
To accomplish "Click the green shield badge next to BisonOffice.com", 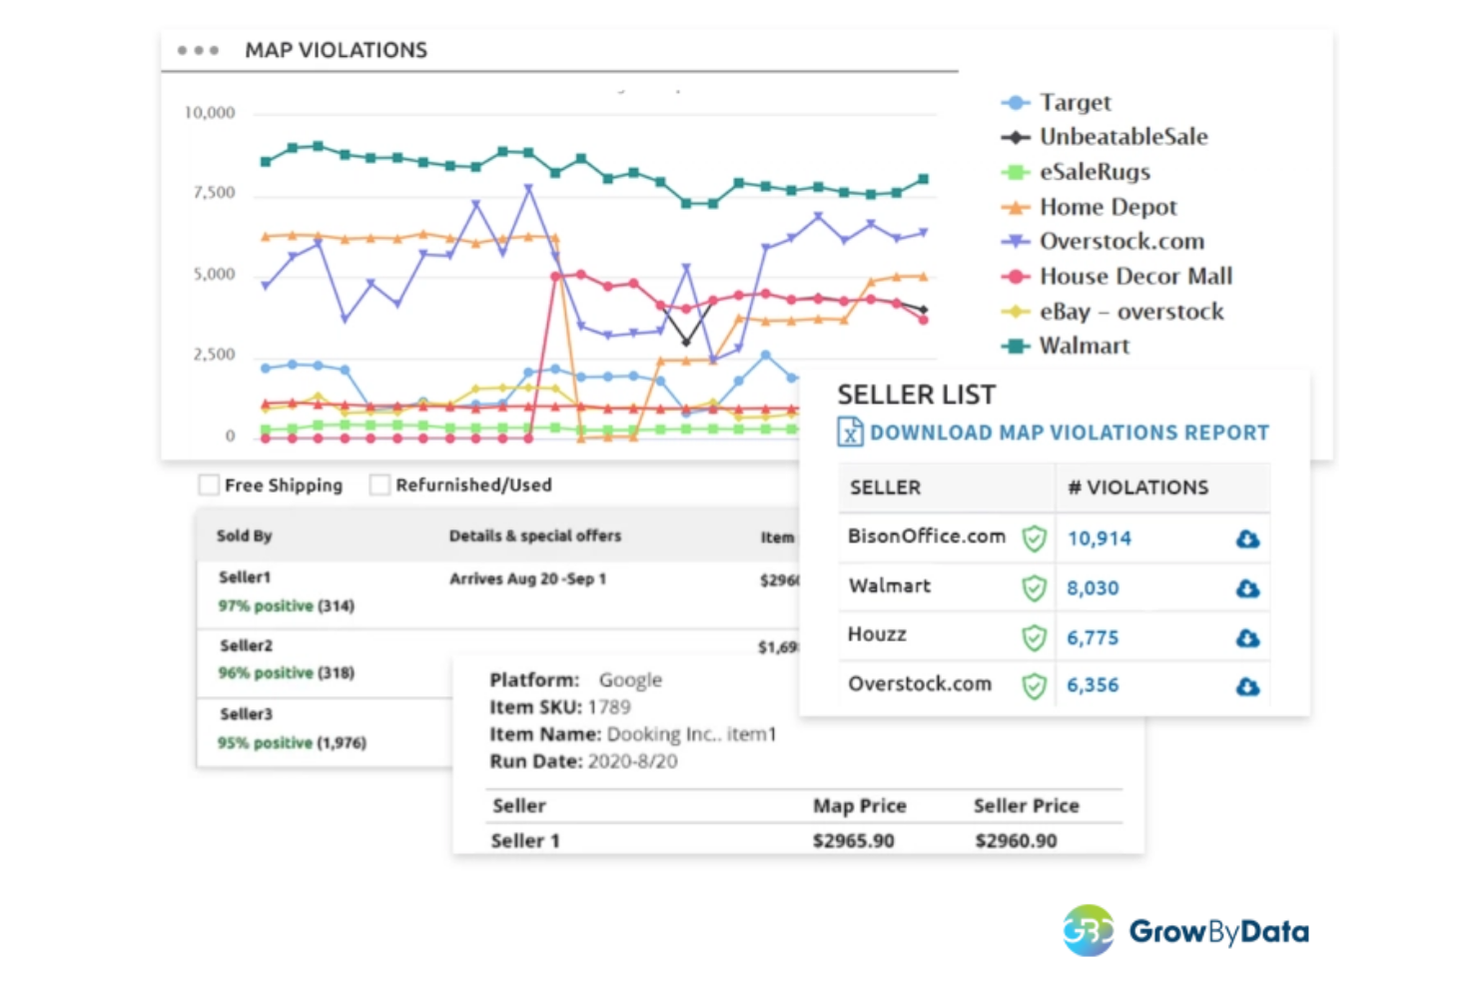I will click(x=1035, y=537).
